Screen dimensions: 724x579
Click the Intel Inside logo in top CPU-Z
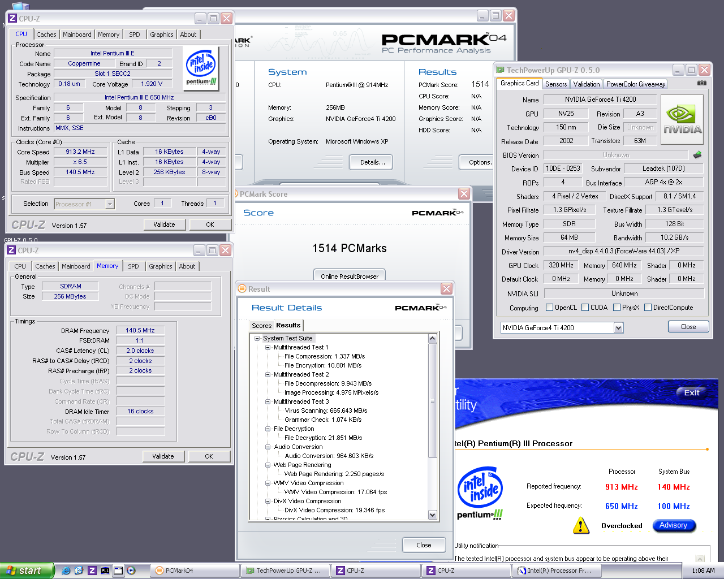[x=201, y=68]
